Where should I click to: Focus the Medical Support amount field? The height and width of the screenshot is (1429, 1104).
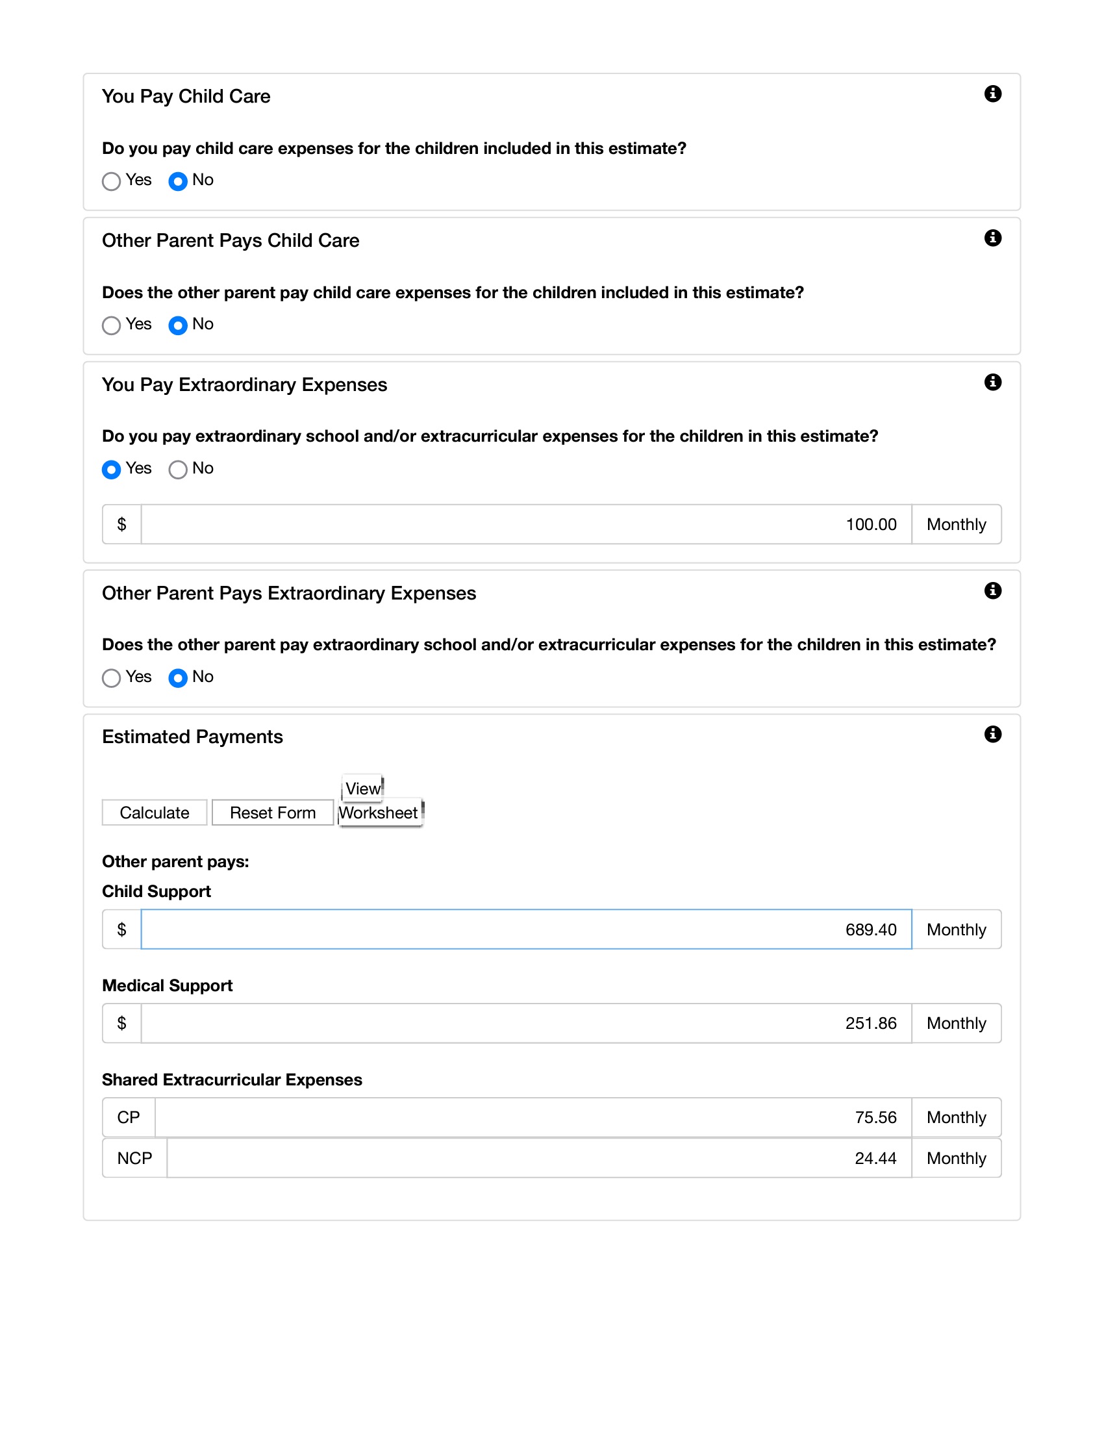click(x=526, y=1023)
